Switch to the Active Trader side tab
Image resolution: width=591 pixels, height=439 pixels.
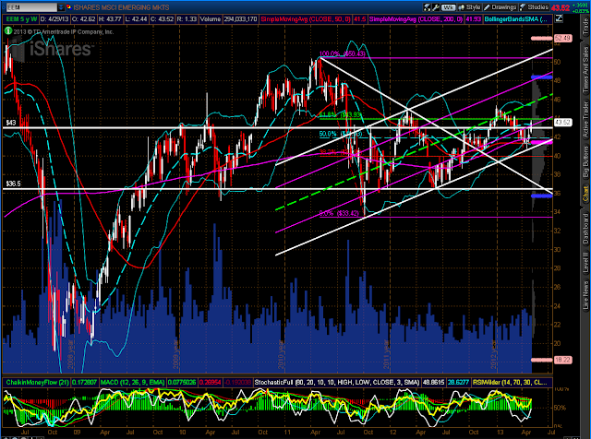(x=585, y=119)
